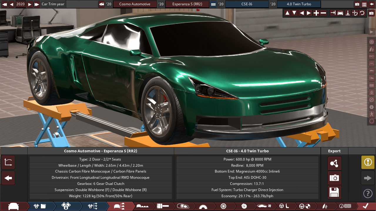Click the Export camera snapshot button
This screenshot has width=376, height=211.
click(334, 178)
